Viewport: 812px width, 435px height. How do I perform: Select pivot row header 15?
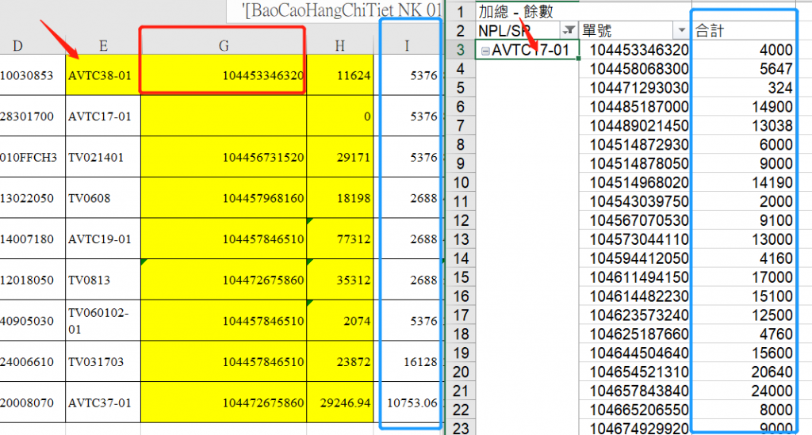461,277
